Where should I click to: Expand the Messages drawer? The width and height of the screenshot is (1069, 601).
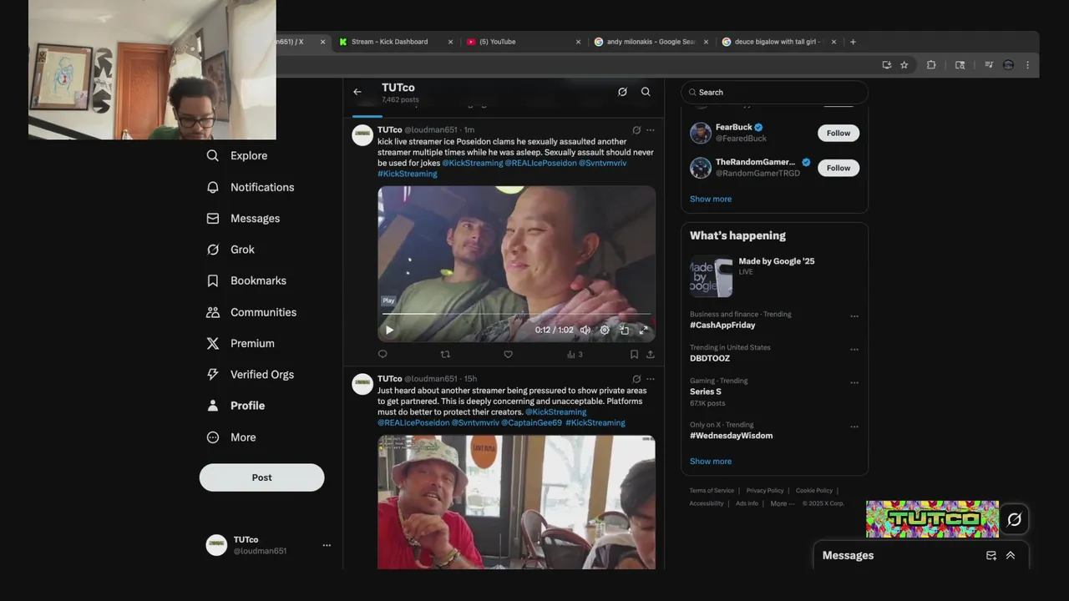point(1010,555)
